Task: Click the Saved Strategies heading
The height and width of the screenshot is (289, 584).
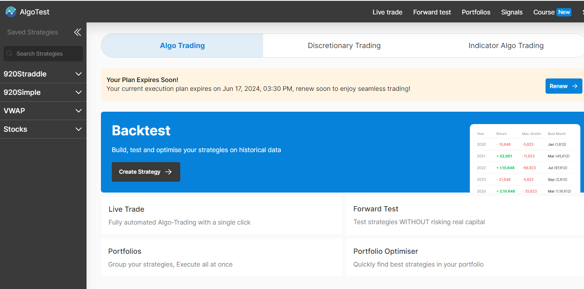Action: tap(32, 32)
